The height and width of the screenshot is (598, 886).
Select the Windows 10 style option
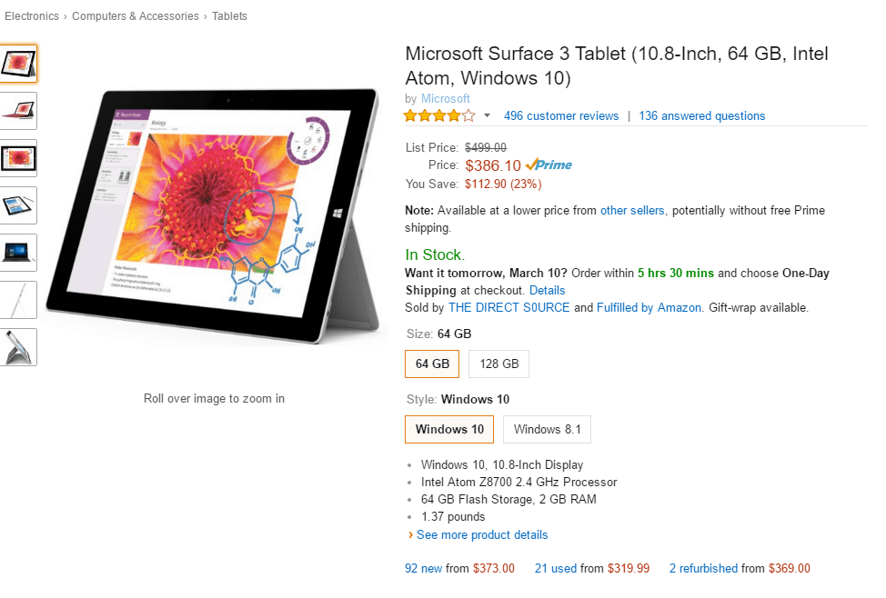[449, 430]
